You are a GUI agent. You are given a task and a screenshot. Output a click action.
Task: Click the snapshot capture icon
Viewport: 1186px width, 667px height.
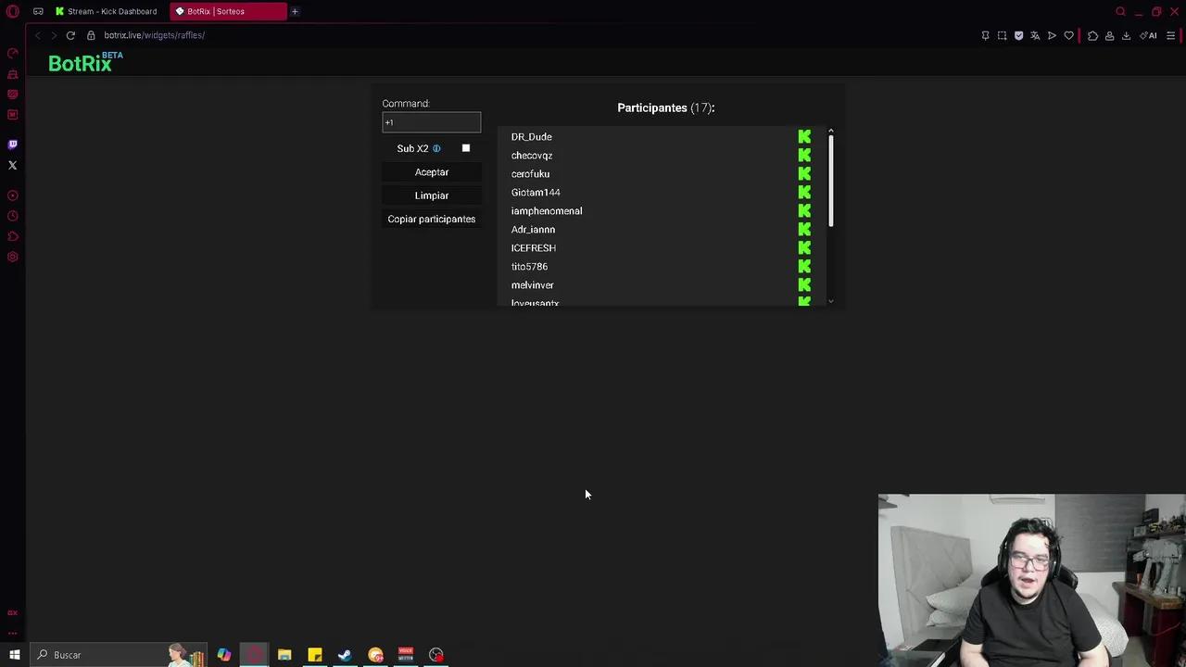point(1002,35)
